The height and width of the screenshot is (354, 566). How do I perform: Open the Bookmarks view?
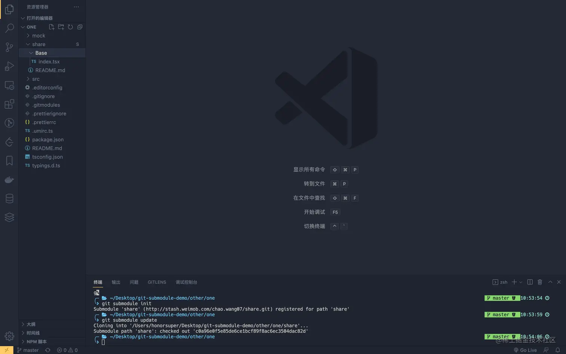click(x=9, y=161)
